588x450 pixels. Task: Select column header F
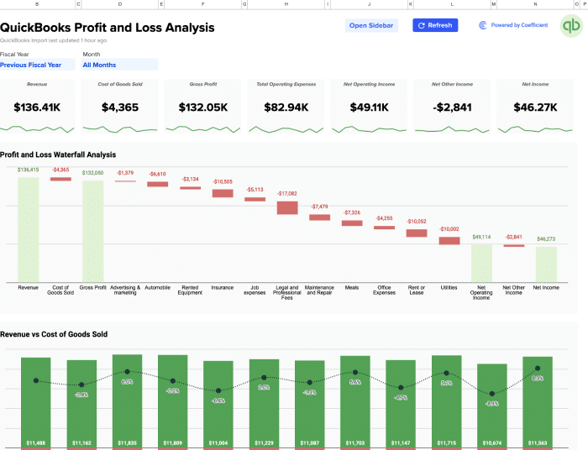[203, 4]
